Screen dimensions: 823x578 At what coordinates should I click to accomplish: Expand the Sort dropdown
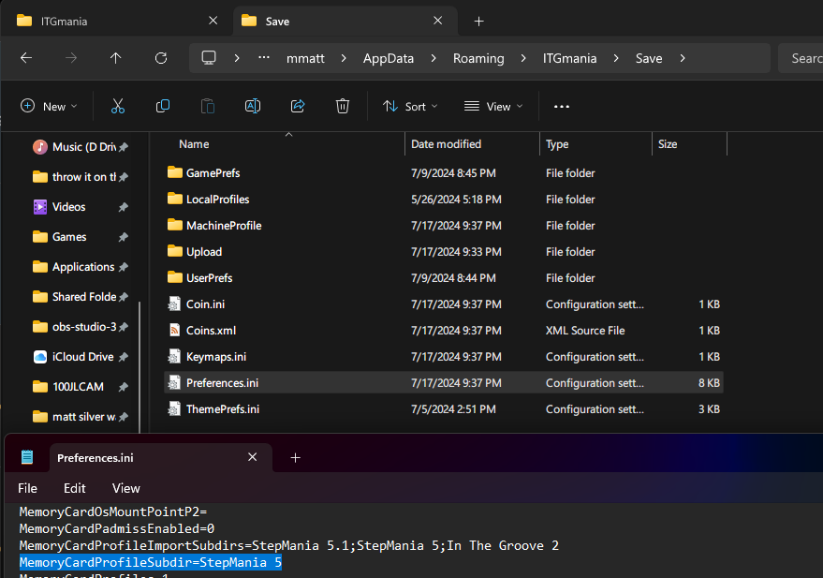[410, 107]
